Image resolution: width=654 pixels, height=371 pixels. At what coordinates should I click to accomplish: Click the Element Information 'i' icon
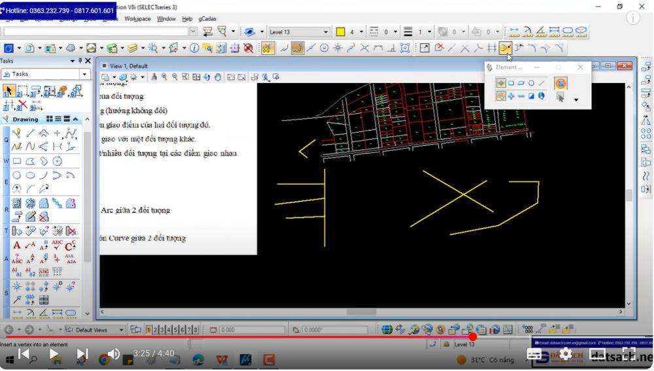194,48
